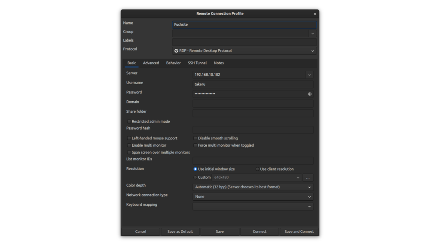The height and width of the screenshot is (247, 440).
Task: Select Use client resolution radio
Action: point(257,169)
